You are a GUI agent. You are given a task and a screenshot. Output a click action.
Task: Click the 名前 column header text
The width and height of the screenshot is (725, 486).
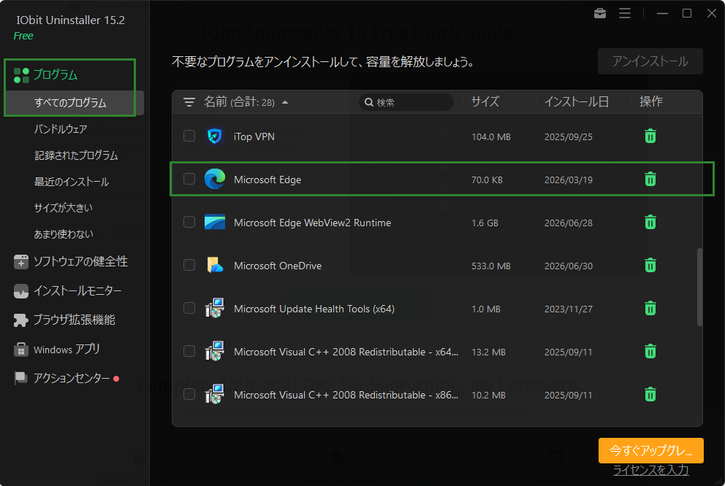point(216,101)
